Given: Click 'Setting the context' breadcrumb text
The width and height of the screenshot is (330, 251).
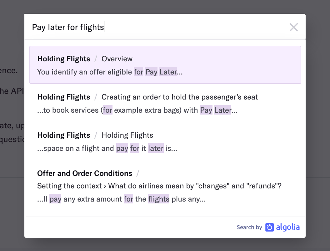Looking at the screenshot, I should (69, 186).
